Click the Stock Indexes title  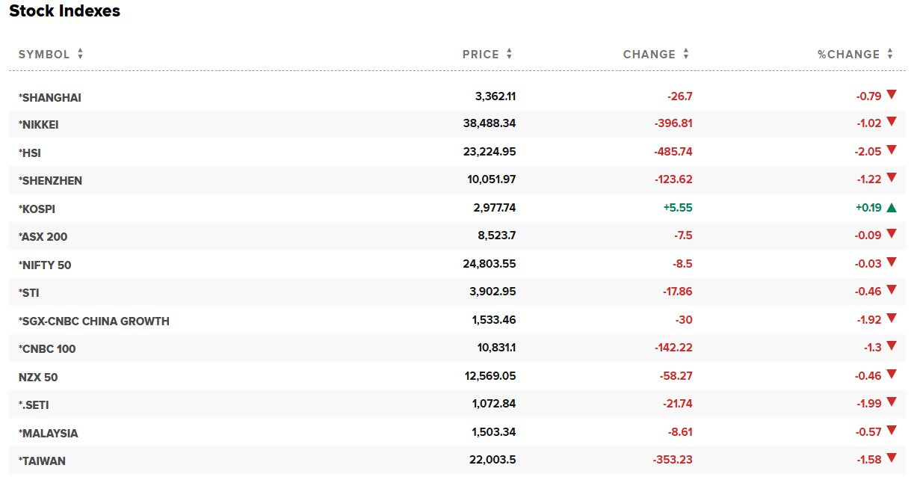click(64, 11)
